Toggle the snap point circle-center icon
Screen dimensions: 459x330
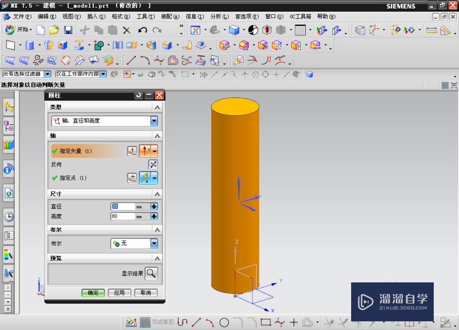click(x=256, y=75)
